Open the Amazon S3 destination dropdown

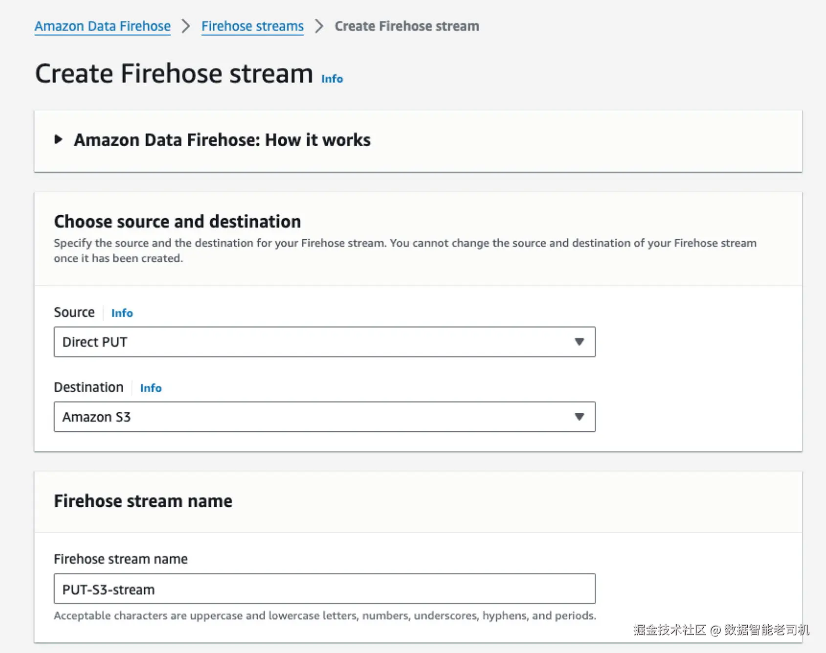click(x=313, y=417)
